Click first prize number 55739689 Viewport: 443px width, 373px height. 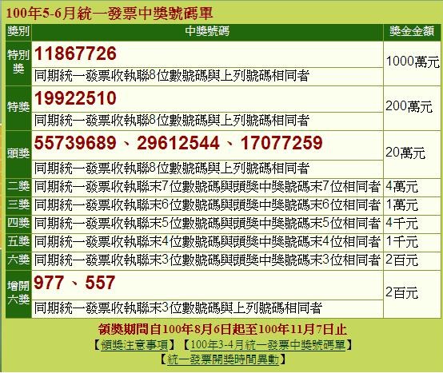tap(75, 143)
